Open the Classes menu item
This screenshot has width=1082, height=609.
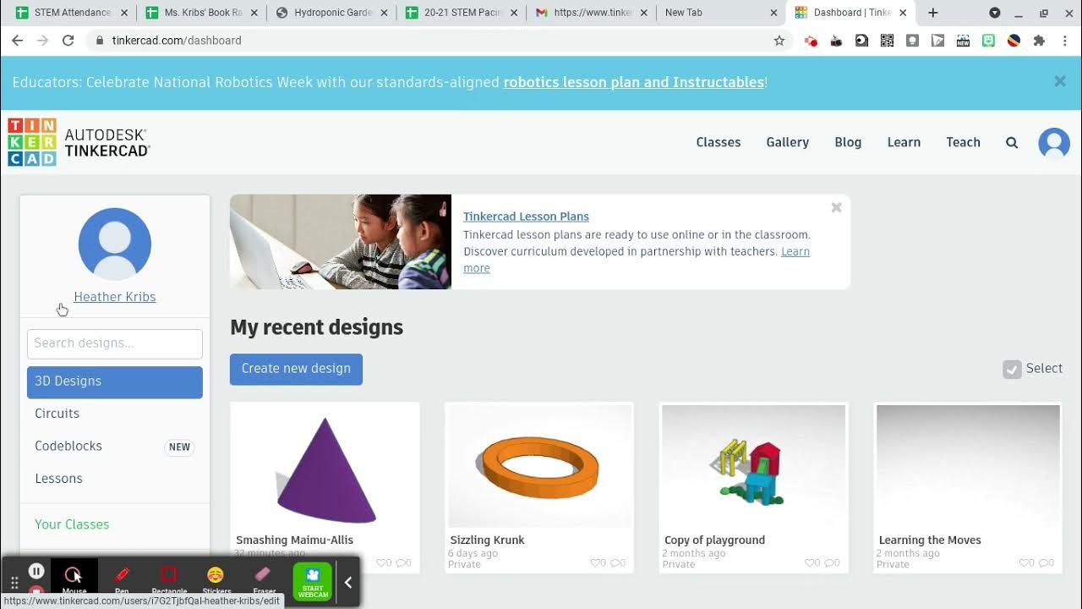click(x=719, y=142)
